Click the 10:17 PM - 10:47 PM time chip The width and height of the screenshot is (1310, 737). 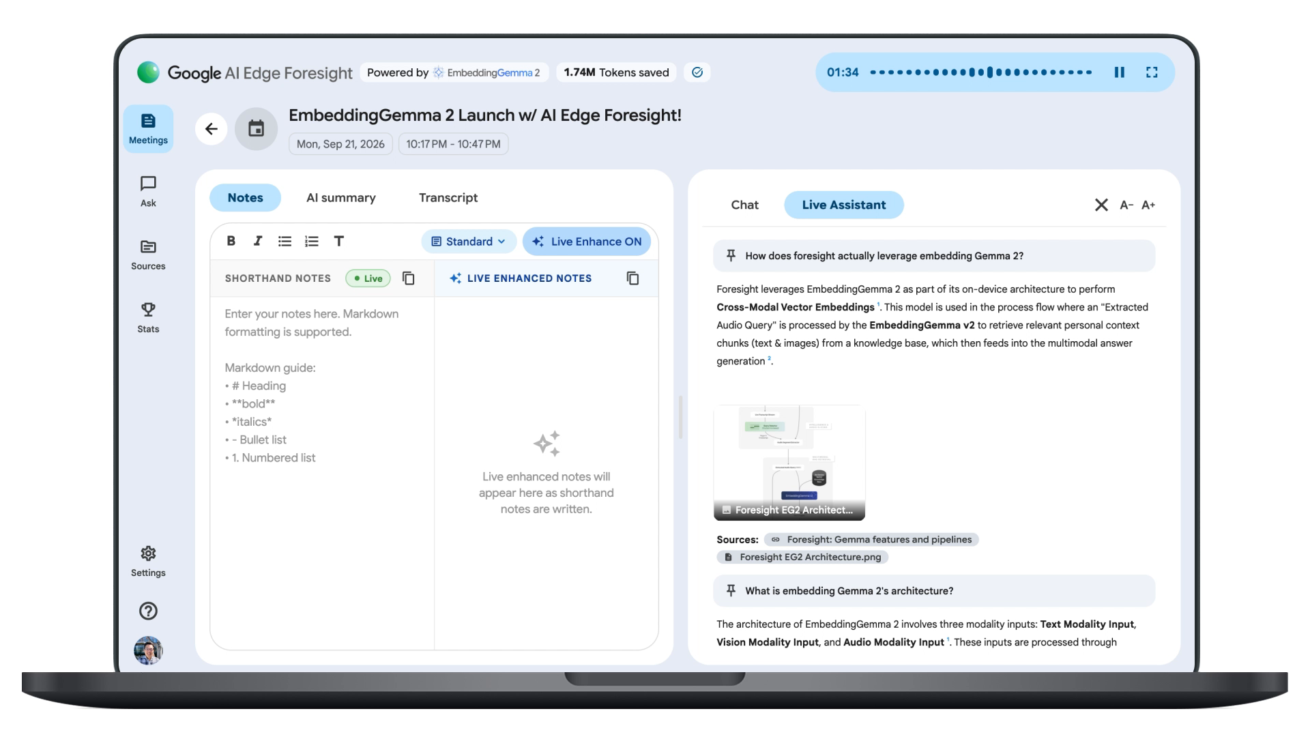[453, 144]
